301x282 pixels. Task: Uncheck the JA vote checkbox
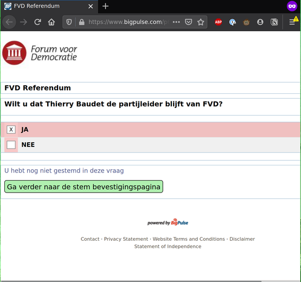point(11,130)
